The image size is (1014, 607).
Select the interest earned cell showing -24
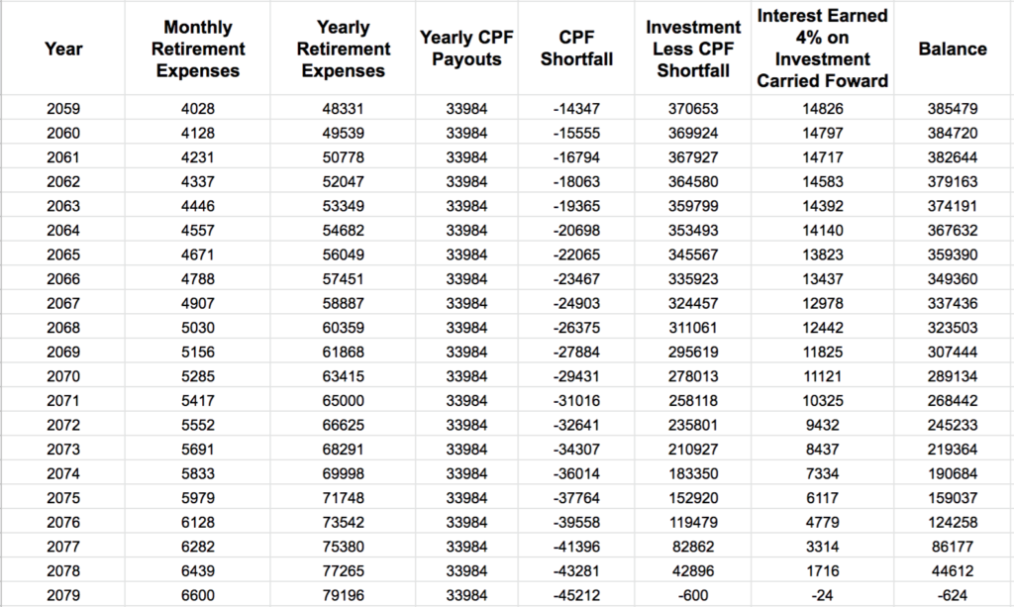point(822,595)
